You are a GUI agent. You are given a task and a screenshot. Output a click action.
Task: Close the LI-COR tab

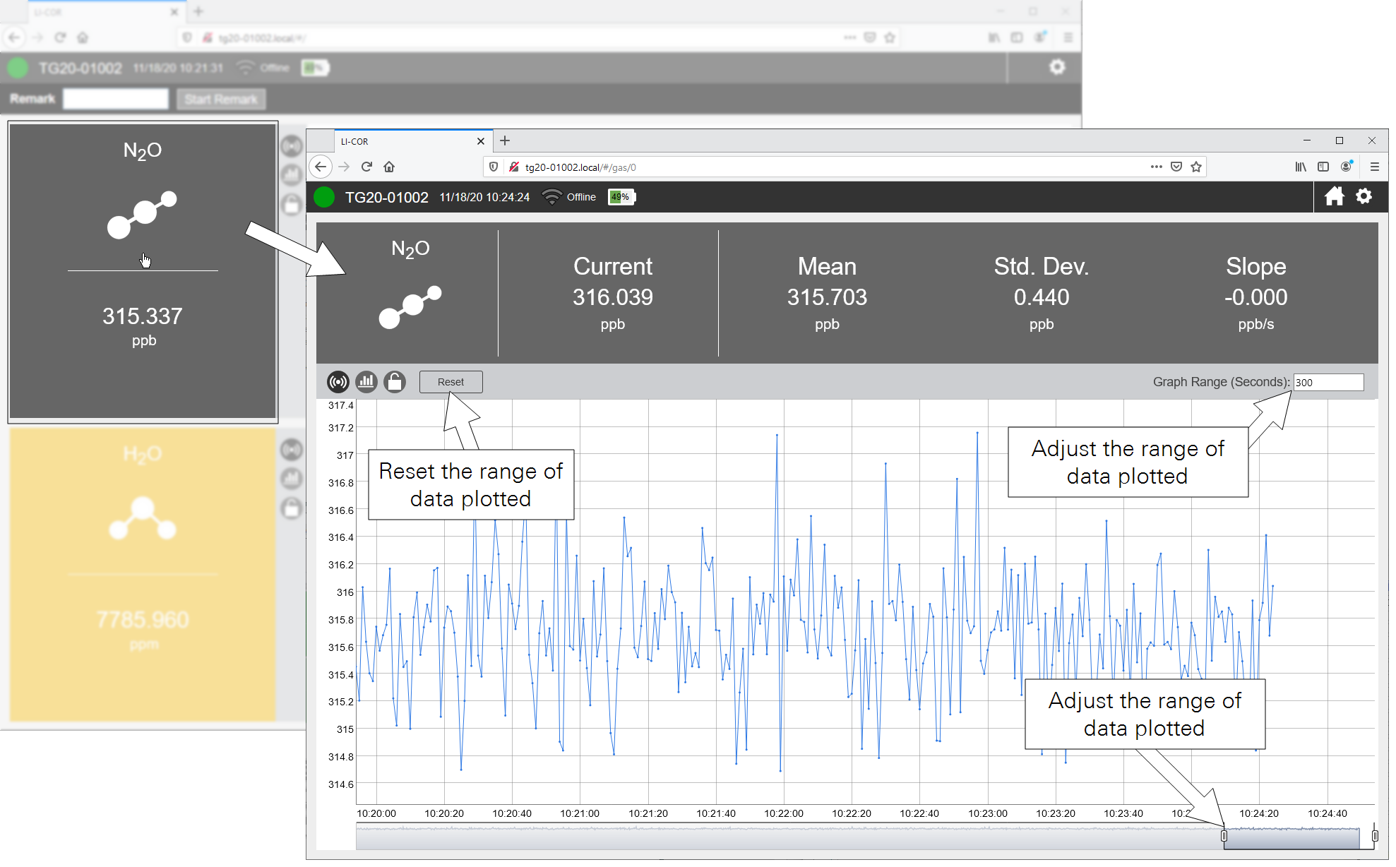pyautogui.click(x=481, y=141)
